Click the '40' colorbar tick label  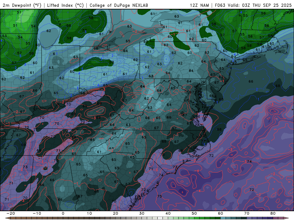coord(168,213)
